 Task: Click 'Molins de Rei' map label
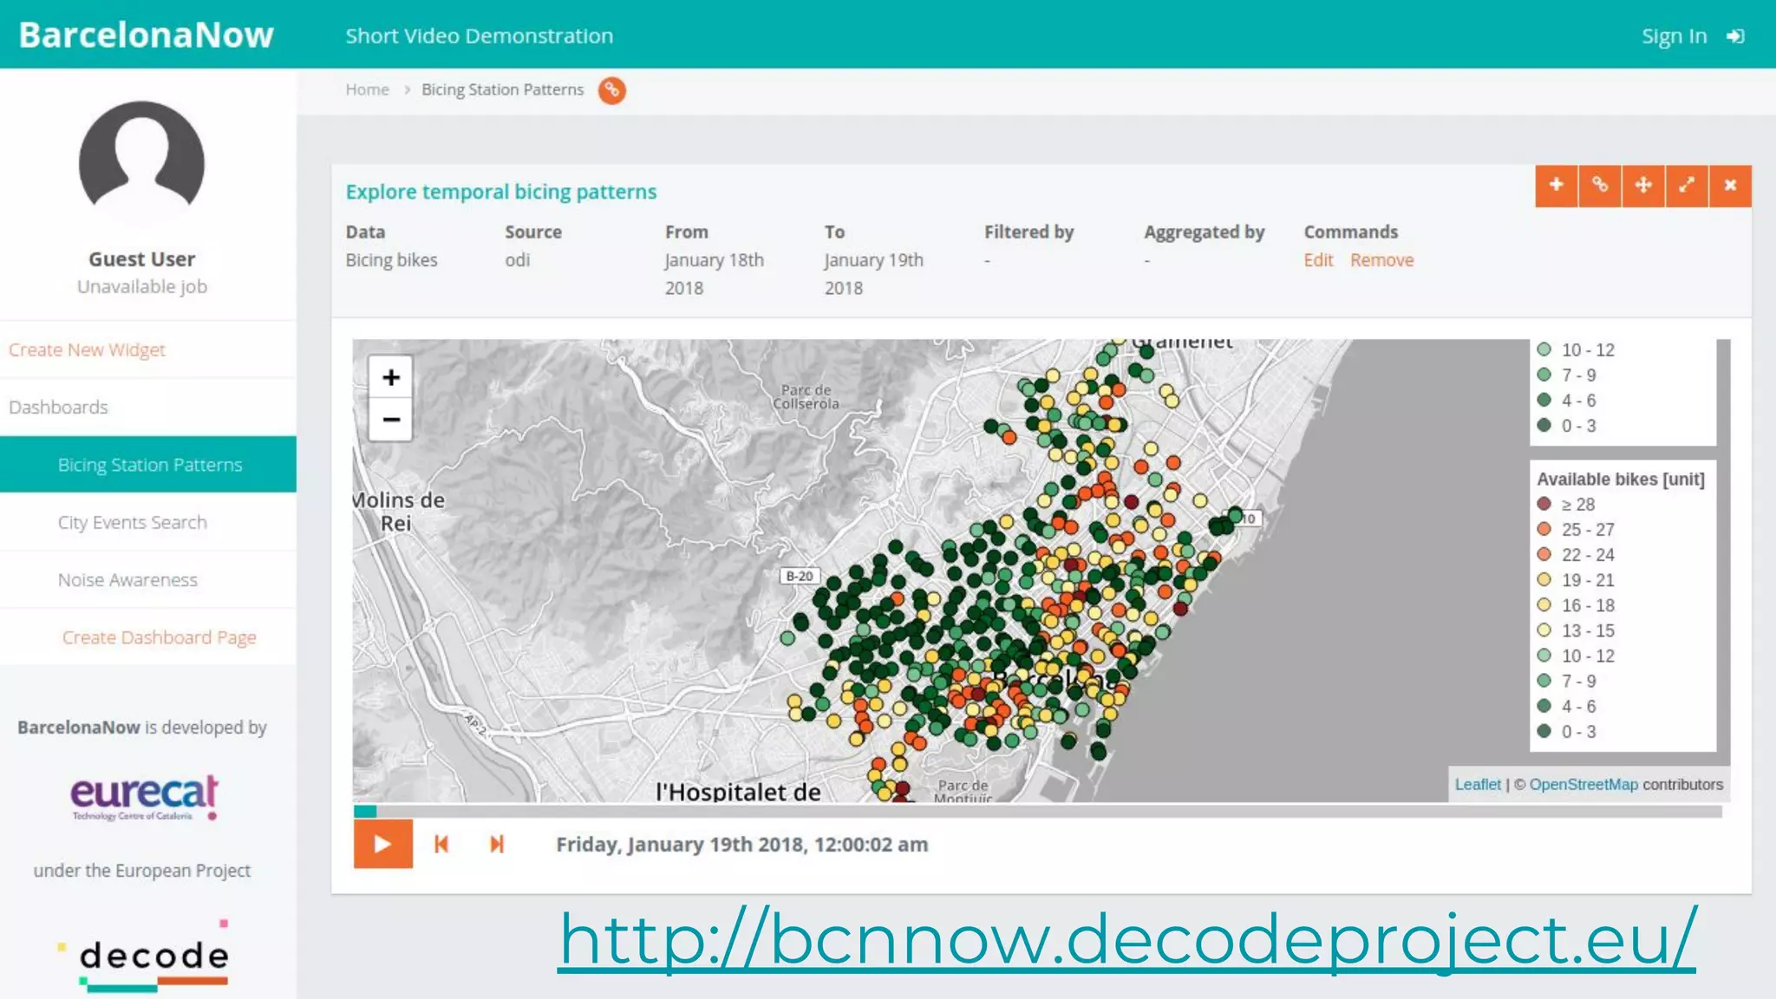point(398,512)
